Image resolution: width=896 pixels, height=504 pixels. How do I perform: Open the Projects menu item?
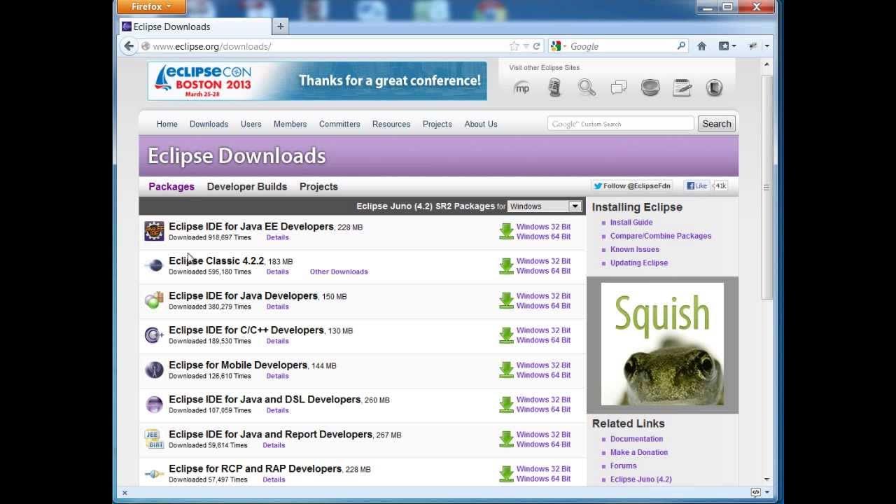click(437, 124)
